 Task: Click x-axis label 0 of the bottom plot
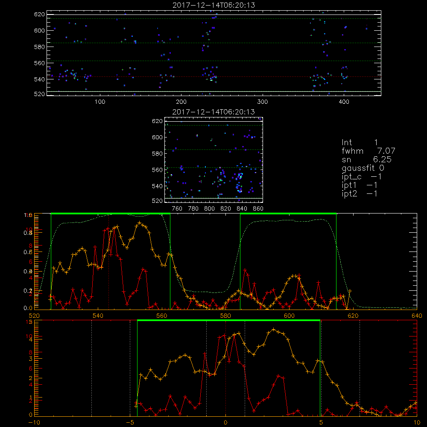tap(225, 422)
